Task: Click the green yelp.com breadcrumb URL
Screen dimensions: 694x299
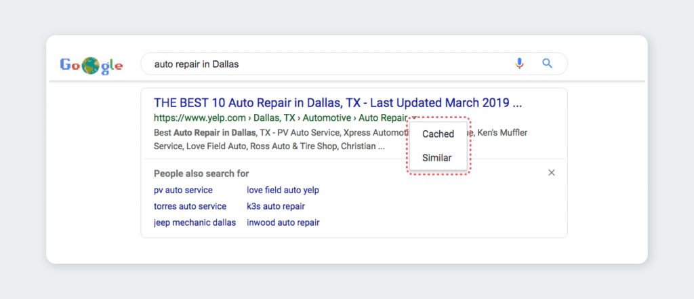Action: coord(280,118)
